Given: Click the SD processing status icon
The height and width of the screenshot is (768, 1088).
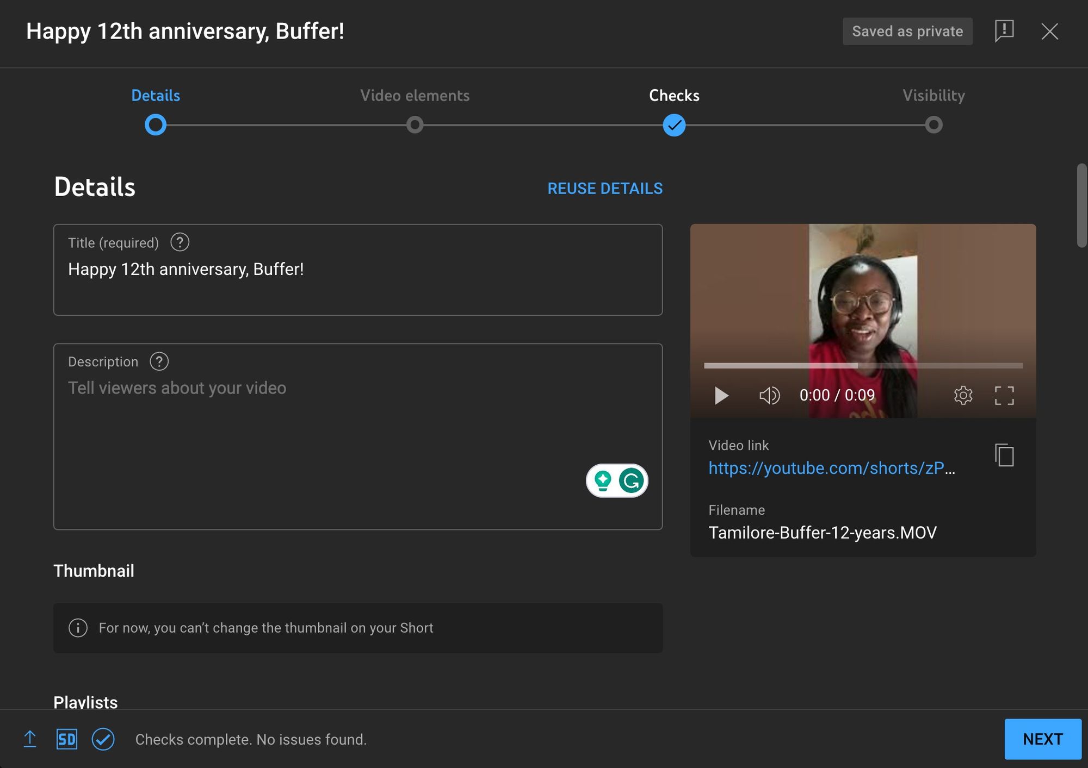Looking at the screenshot, I should (x=66, y=739).
